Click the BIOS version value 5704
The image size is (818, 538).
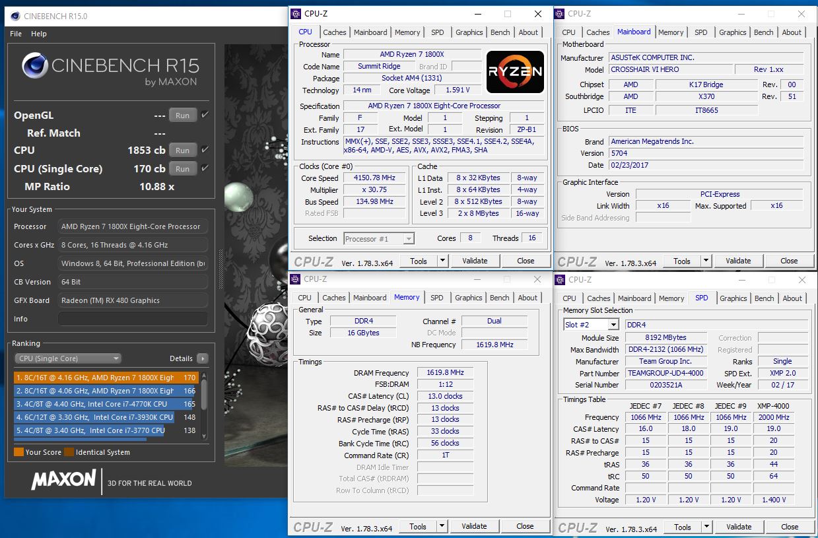click(x=706, y=153)
